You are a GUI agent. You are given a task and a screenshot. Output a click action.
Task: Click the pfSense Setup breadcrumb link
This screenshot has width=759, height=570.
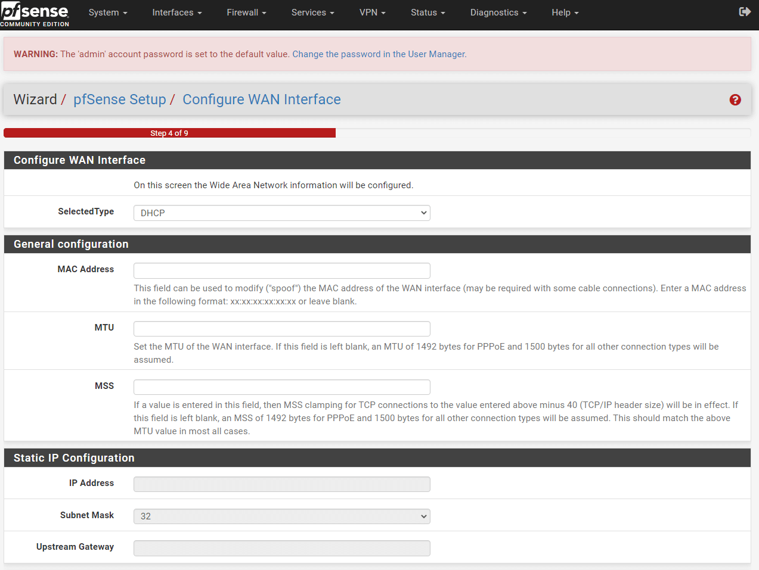pyautogui.click(x=120, y=99)
